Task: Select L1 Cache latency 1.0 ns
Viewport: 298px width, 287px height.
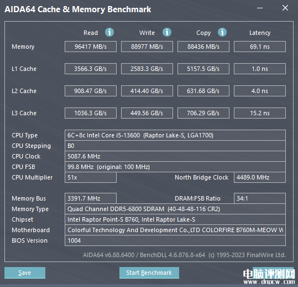Action: point(260,69)
